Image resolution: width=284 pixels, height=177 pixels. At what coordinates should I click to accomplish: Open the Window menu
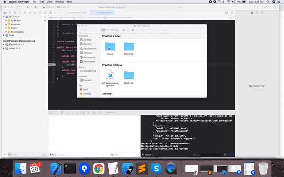pyautogui.click(x=60, y=2)
